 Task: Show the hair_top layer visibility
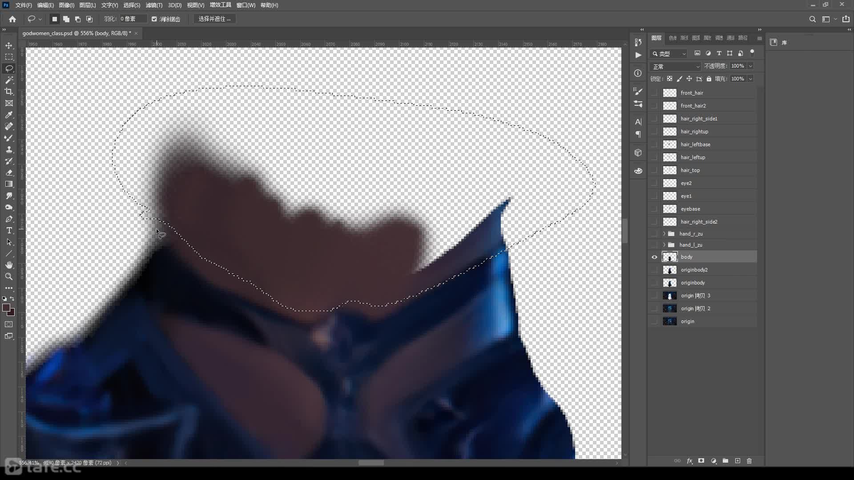pyautogui.click(x=654, y=170)
